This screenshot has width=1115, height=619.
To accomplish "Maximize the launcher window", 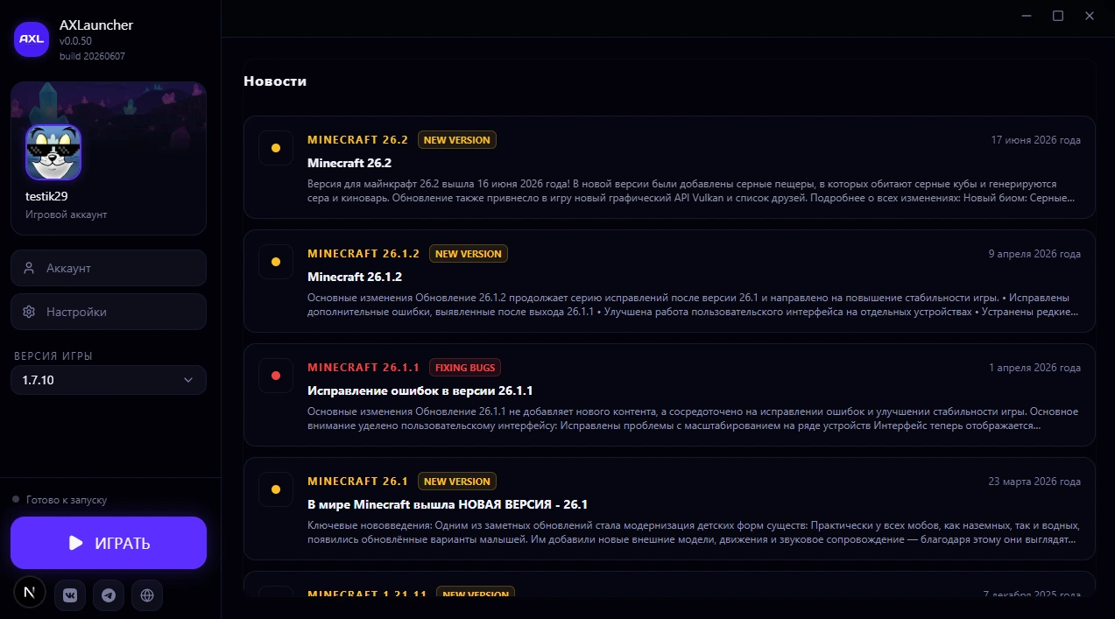I will (x=1058, y=16).
